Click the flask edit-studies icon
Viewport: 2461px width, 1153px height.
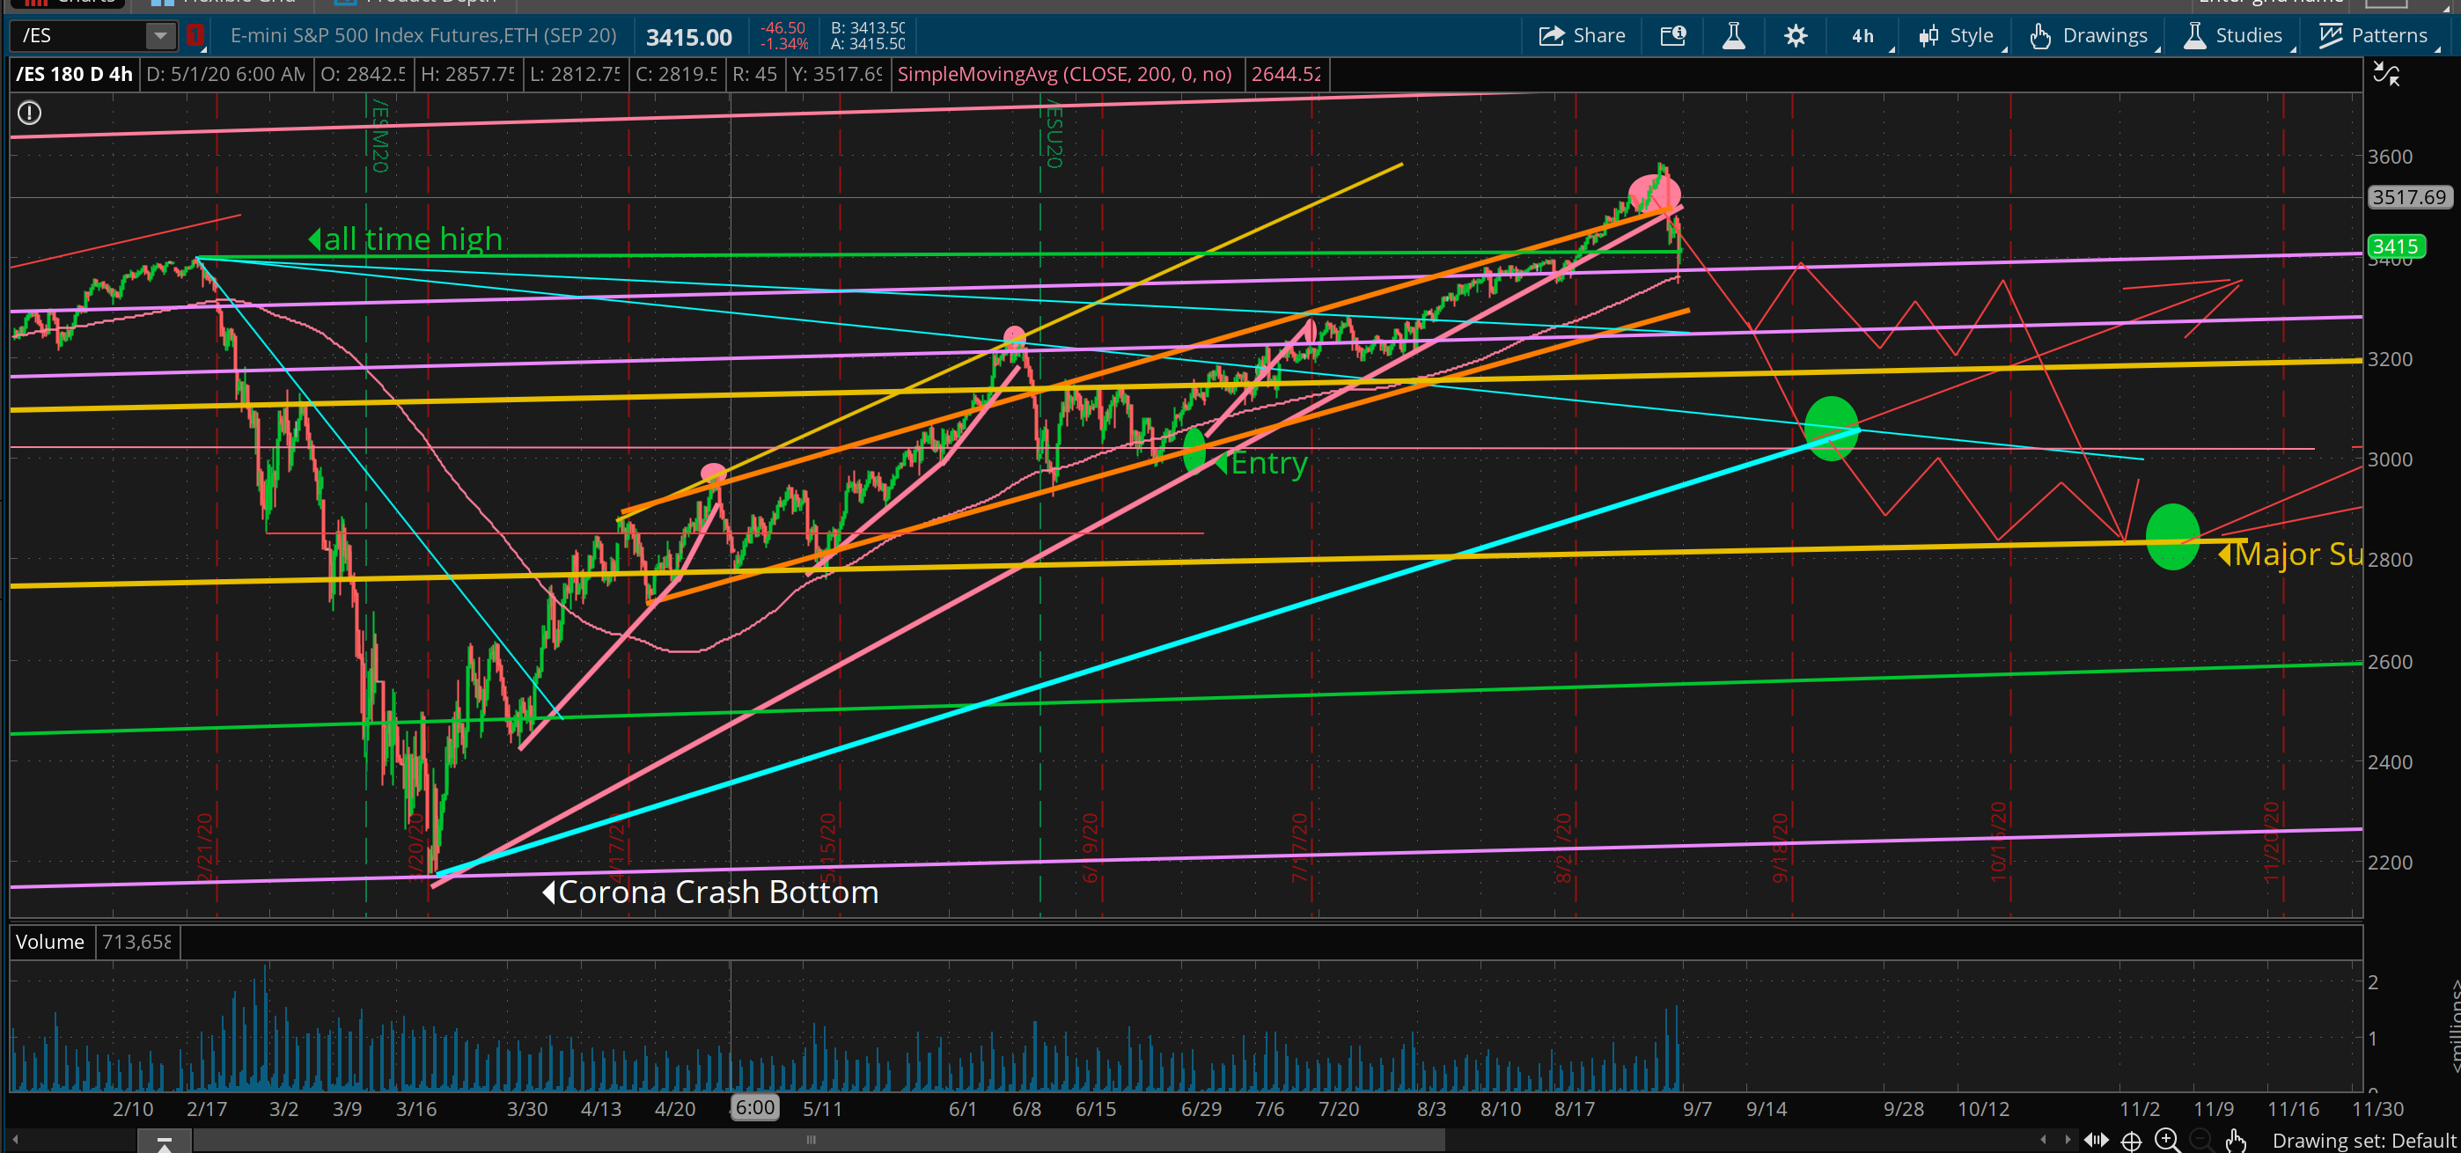pyautogui.click(x=1733, y=35)
